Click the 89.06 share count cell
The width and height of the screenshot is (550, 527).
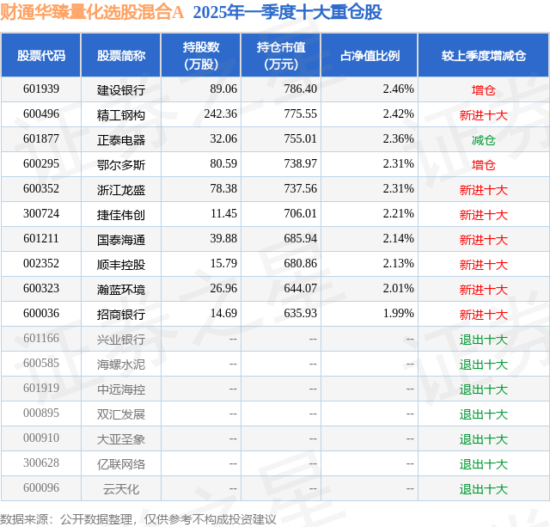(x=223, y=89)
